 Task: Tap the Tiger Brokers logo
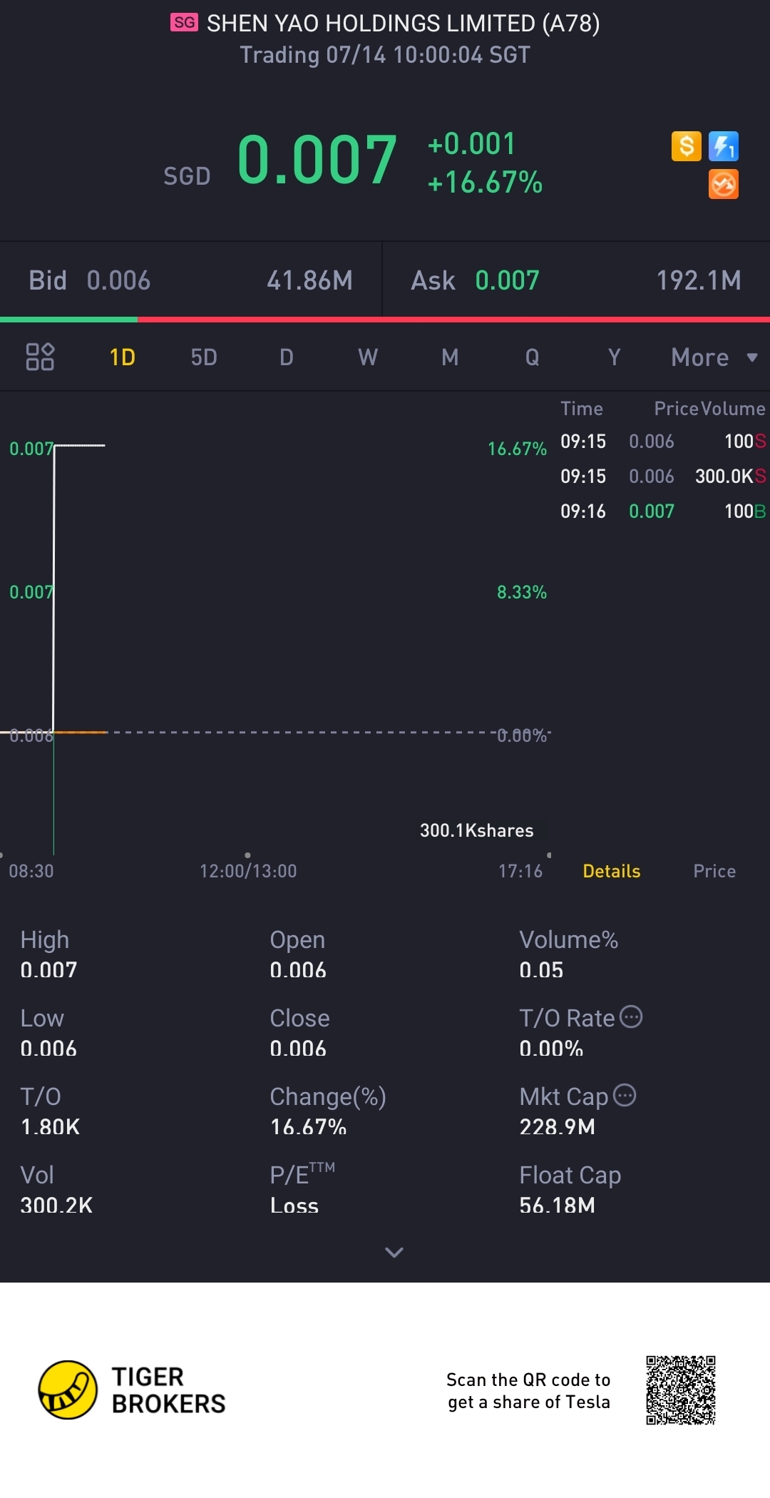[x=132, y=1390]
